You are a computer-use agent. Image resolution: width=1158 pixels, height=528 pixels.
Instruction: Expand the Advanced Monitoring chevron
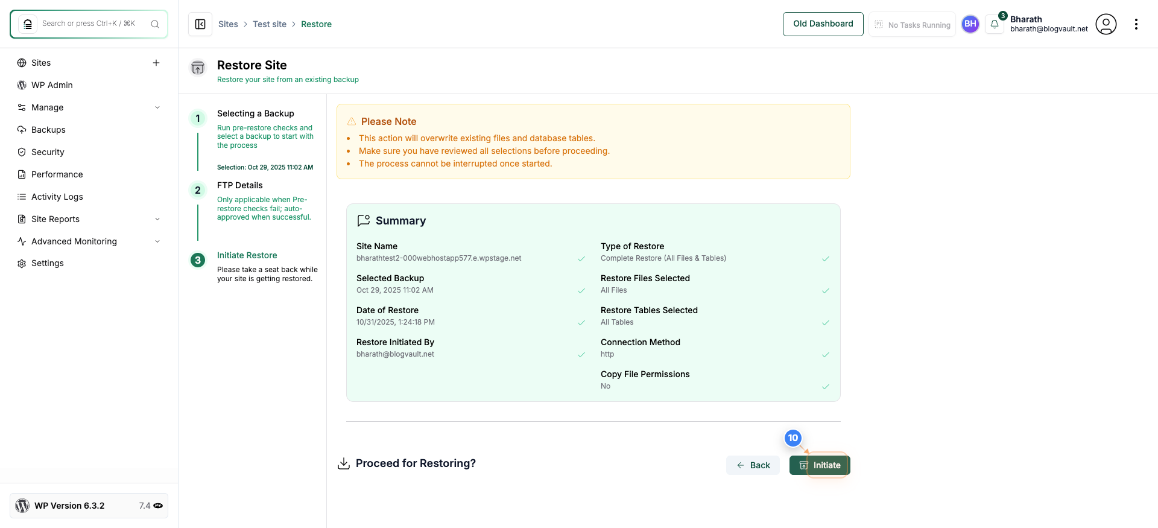click(157, 241)
